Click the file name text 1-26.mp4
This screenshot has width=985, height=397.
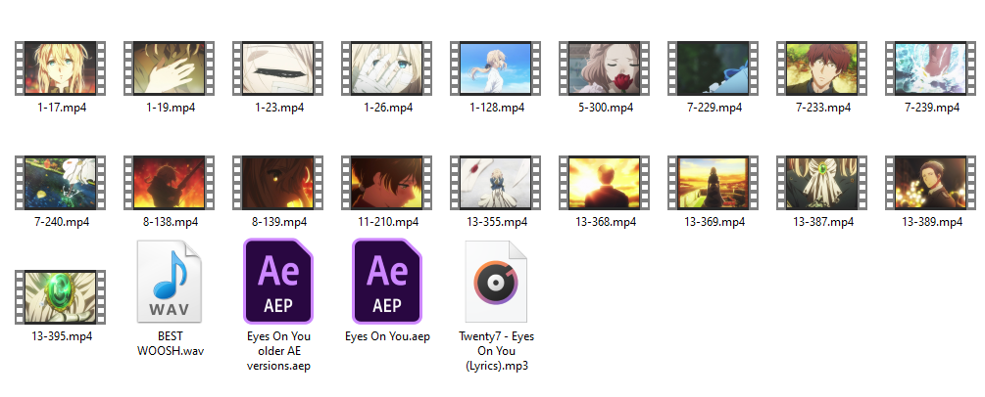[x=387, y=108]
